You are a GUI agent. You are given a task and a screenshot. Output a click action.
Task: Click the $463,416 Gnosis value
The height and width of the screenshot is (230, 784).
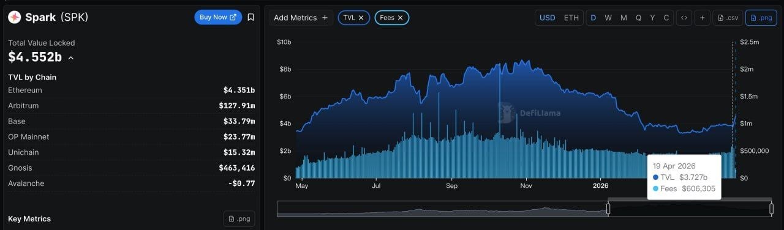[237, 168]
